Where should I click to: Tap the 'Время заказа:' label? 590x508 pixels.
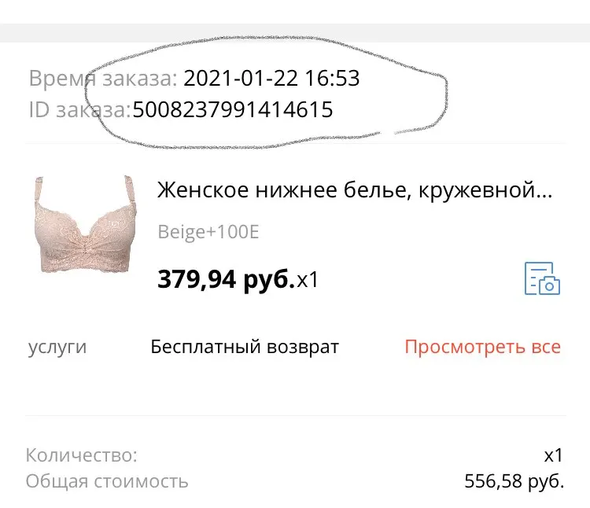click(x=103, y=79)
